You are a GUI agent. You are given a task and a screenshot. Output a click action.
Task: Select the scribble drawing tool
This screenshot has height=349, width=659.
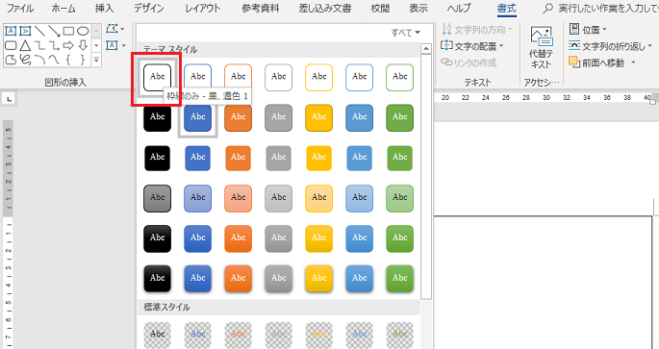(x=25, y=60)
